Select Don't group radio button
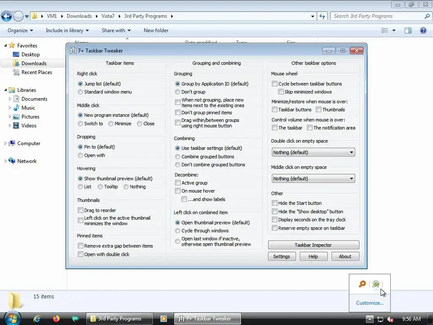 [x=178, y=92]
